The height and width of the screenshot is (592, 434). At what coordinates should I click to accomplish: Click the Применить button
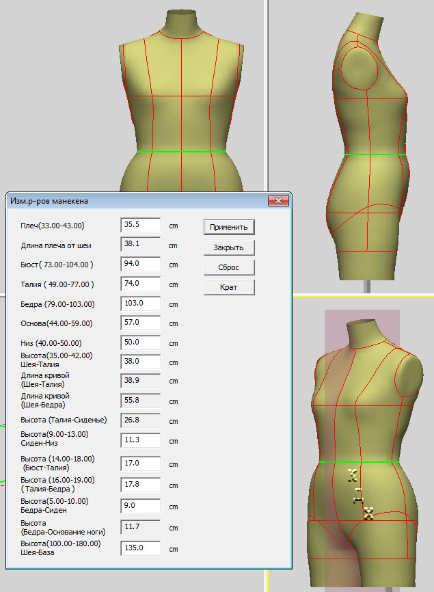tap(229, 227)
